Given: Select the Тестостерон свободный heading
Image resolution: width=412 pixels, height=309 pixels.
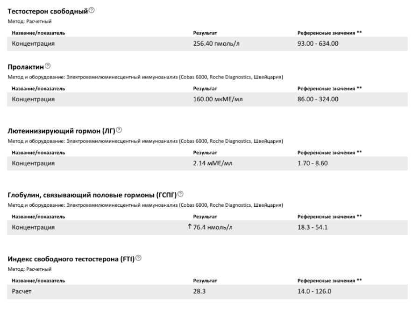Looking at the screenshot, I should (47, 11).
